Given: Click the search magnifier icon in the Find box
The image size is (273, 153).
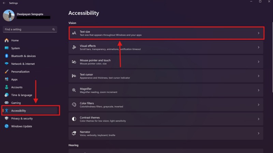Looking at the screenshot, I should pyautogui.click(x=54, y=30).
